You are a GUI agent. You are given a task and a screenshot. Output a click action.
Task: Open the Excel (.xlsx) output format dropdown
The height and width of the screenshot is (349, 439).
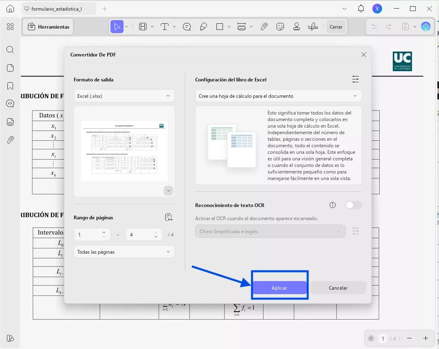(x=124, y=96)
